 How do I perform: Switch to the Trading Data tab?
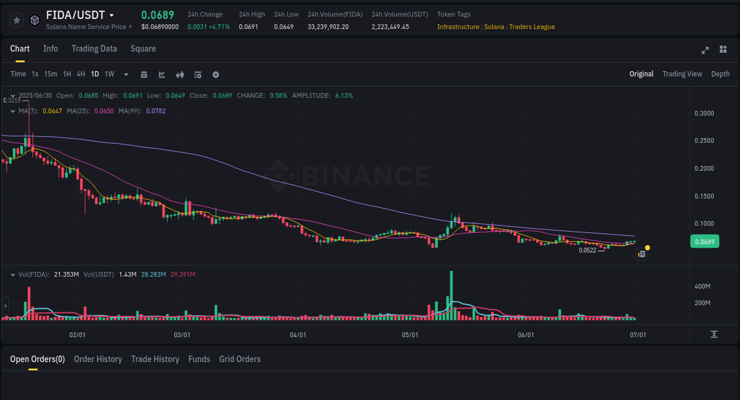(94, 49)
